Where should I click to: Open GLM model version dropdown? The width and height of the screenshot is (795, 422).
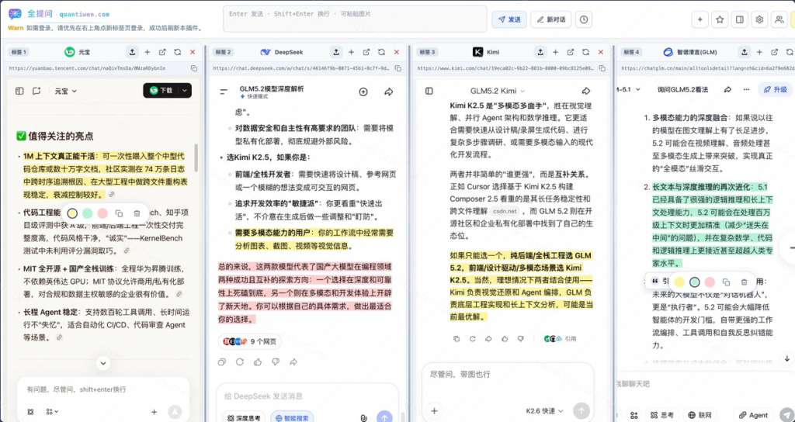click(x=629, y=90)
